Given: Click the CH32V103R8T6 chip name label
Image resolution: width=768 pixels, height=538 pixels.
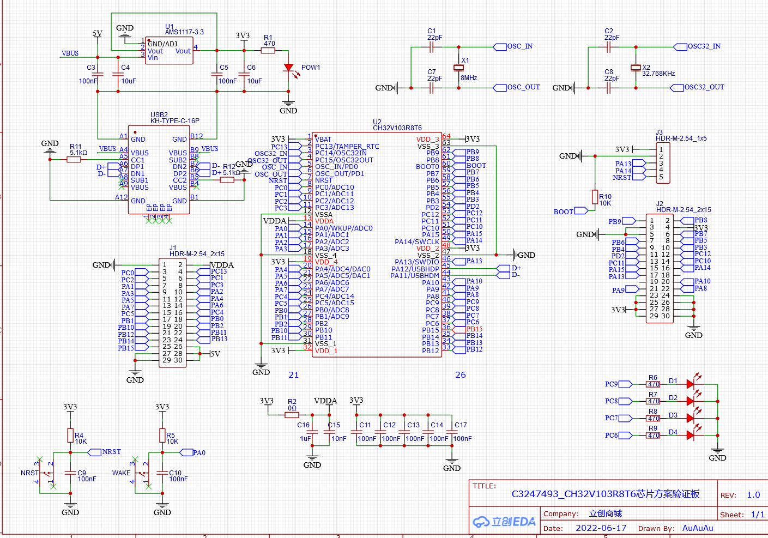Looking at the screenshot, I should (397, 128).
